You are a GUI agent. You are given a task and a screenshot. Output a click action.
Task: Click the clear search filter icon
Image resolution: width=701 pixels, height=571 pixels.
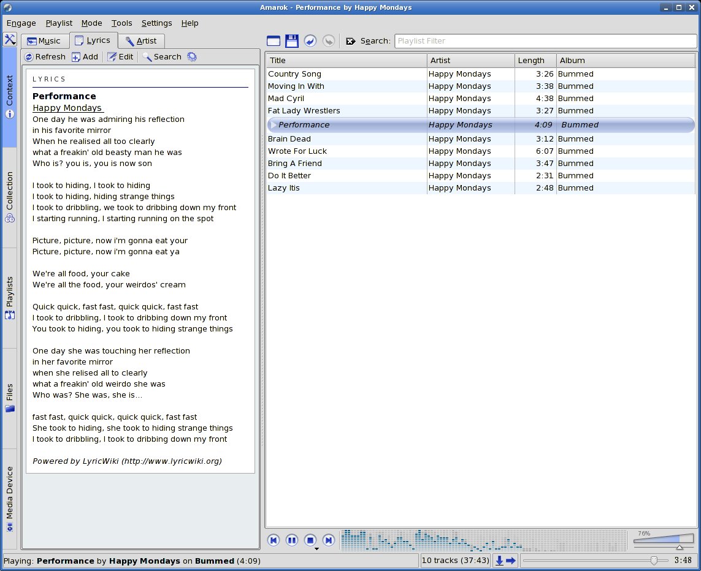(351, 41)
